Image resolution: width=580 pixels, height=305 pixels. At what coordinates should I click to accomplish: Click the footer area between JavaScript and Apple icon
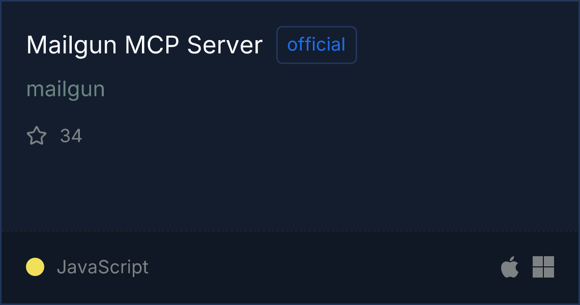(x=325, y=267)
